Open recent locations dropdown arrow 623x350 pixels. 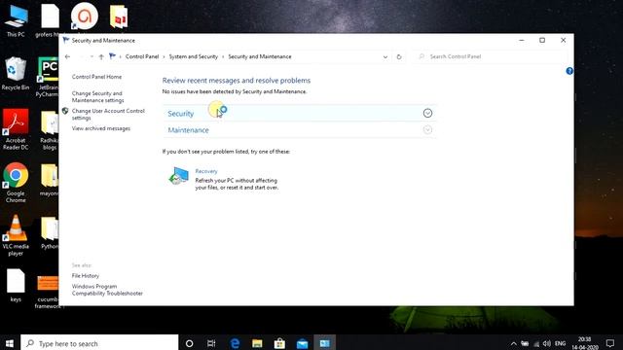[92, 56]
